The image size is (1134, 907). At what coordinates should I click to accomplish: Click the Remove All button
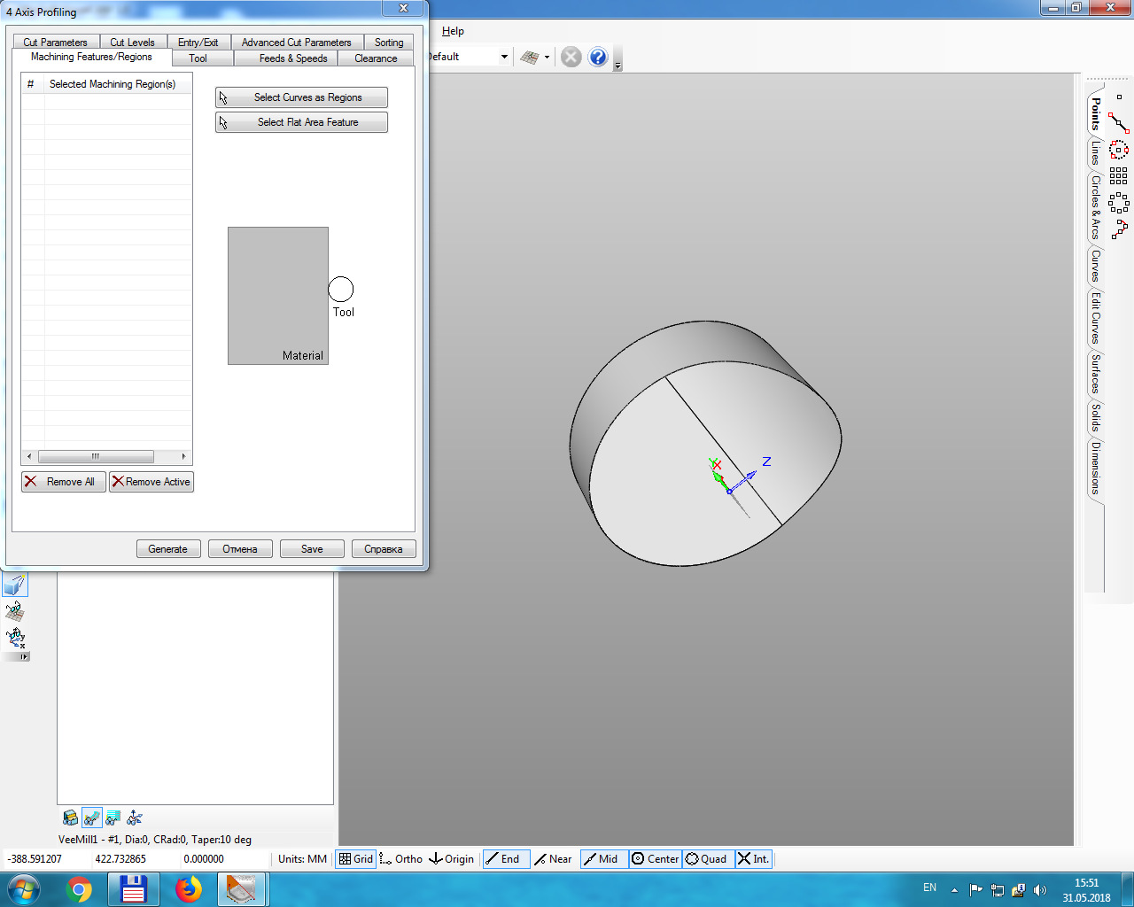(x=64, y=482)
